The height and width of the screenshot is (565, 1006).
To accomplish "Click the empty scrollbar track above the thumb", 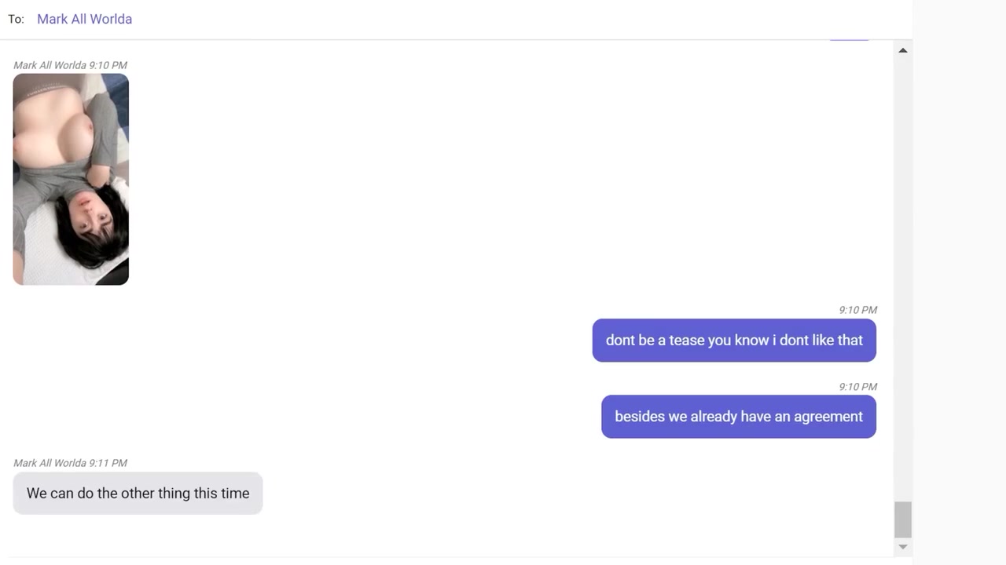I will pyautogui.click(x=902, y=279).
